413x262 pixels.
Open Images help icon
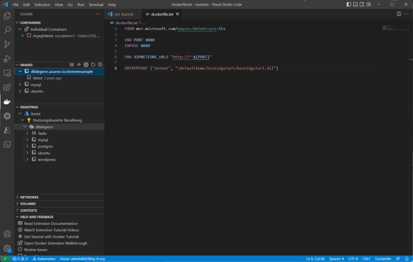coord(100,65)
